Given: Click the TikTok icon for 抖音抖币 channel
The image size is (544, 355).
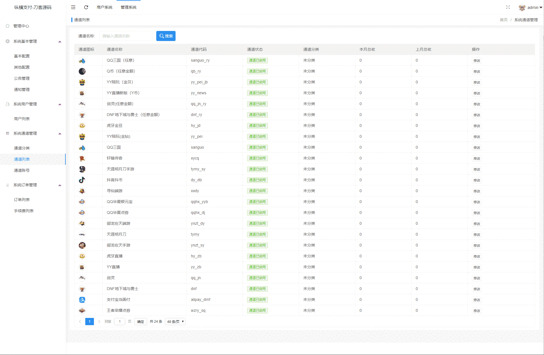Looking at the screenshot, I should (82, 180).
